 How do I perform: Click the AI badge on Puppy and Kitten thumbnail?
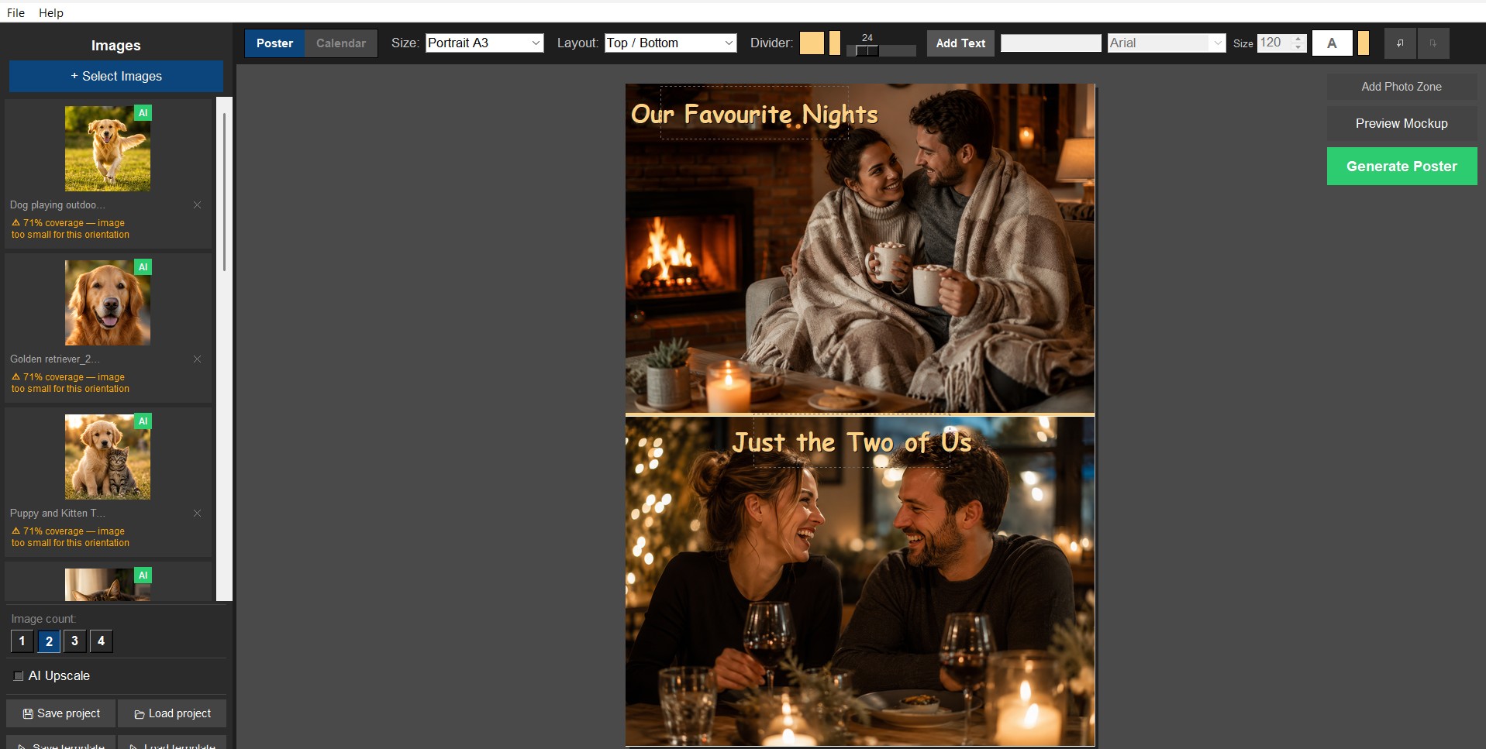(143, 421)
